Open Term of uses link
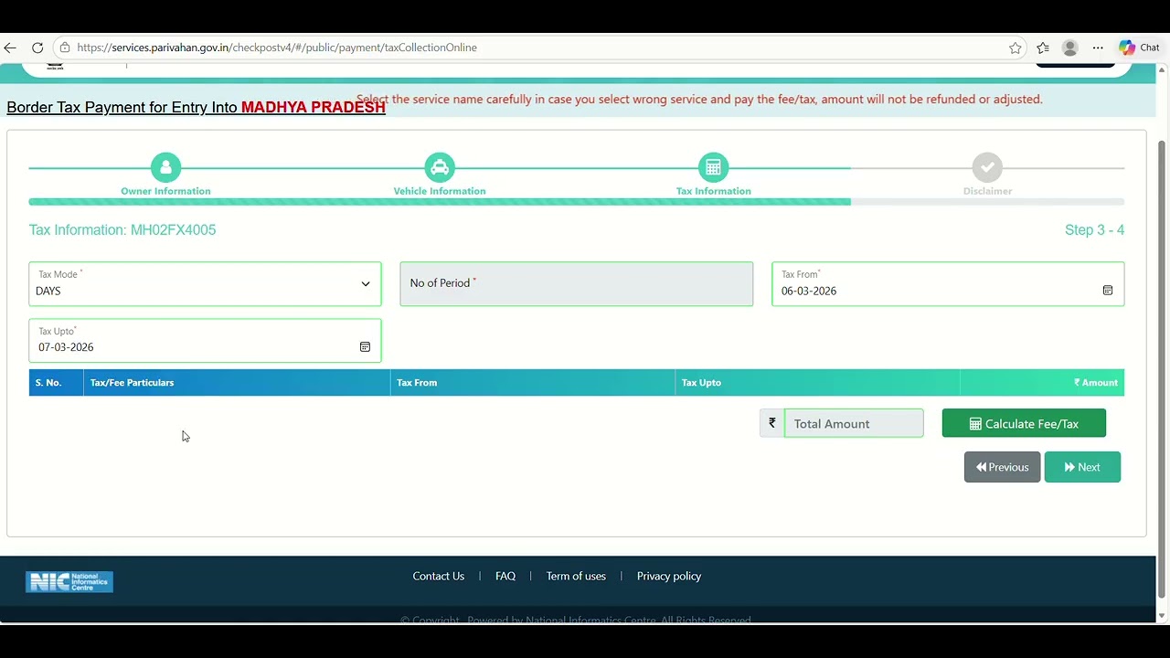Screen dimensions: 1170x658 click(576, 576)
